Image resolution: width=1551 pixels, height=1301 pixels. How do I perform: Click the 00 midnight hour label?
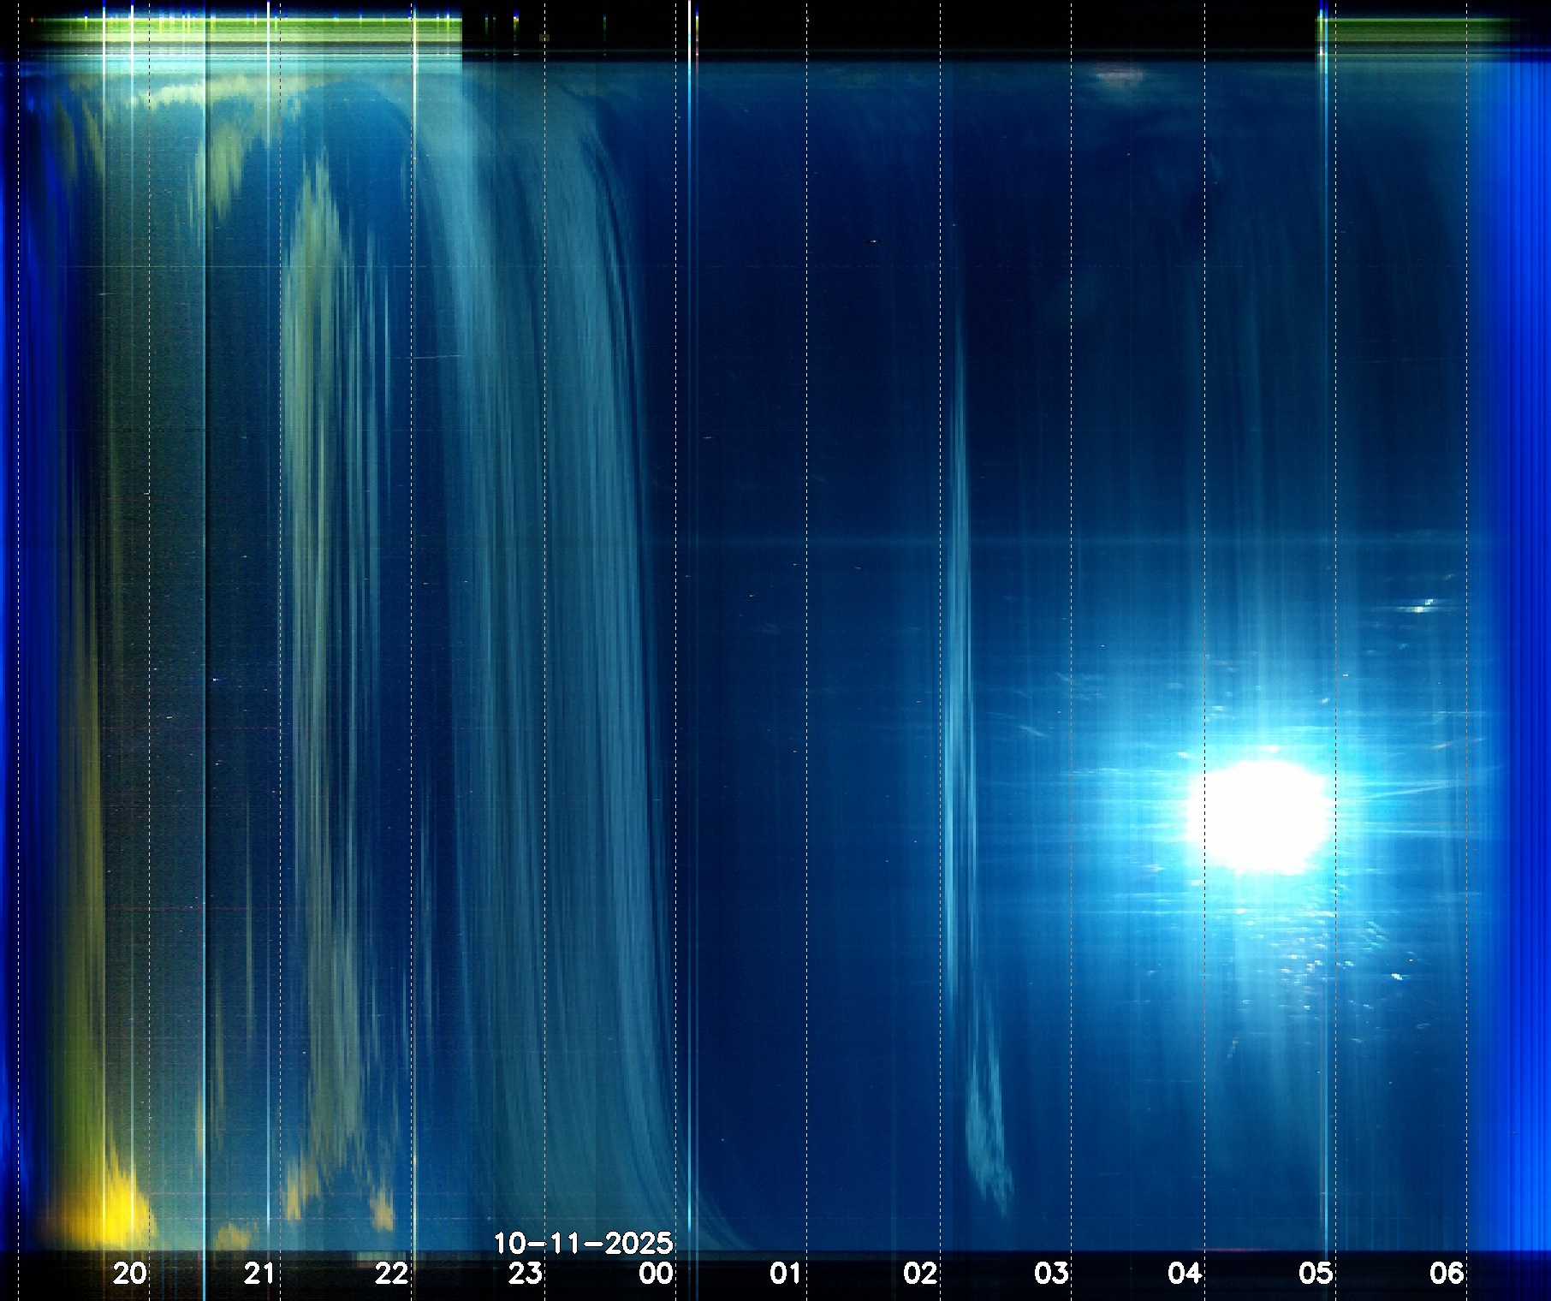tap(657, 1274)
